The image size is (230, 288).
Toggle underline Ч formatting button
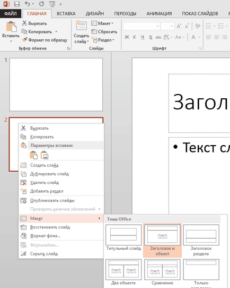click(143, 37)
